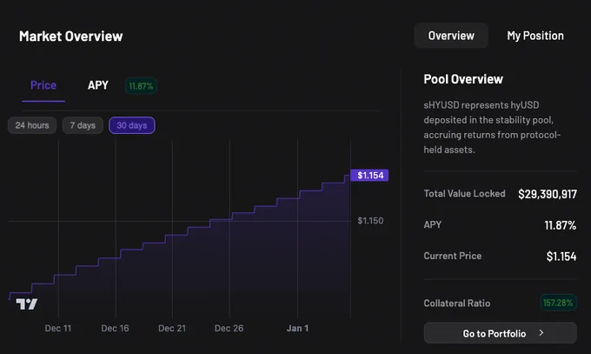Click the Dec 11 date axis label
The image size is (591, 354).
point(58,328)
